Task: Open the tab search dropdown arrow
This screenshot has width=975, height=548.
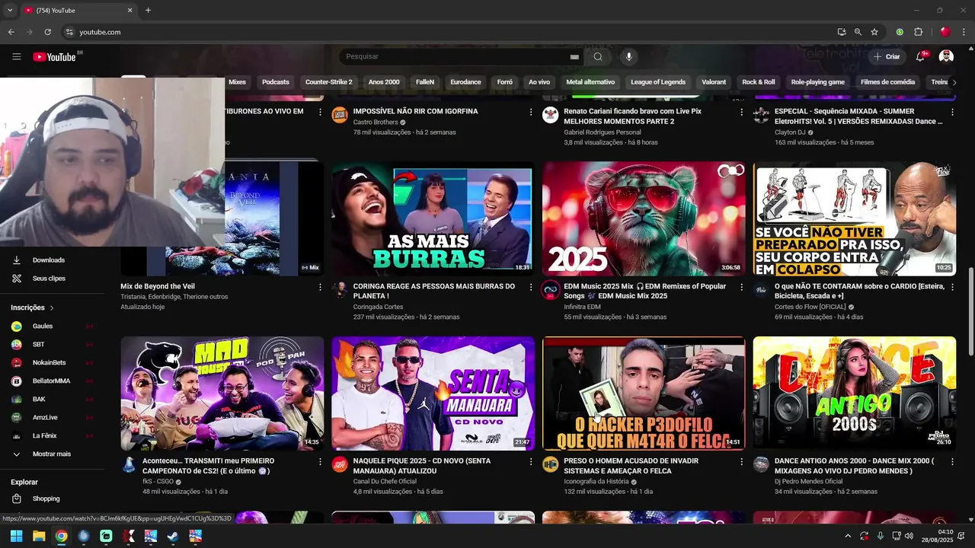Action: point(9,11)
